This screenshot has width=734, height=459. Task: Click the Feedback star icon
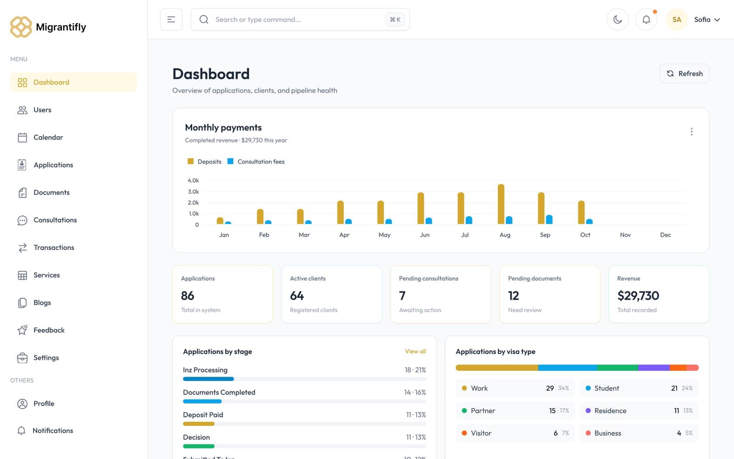[x=22, y=330]
